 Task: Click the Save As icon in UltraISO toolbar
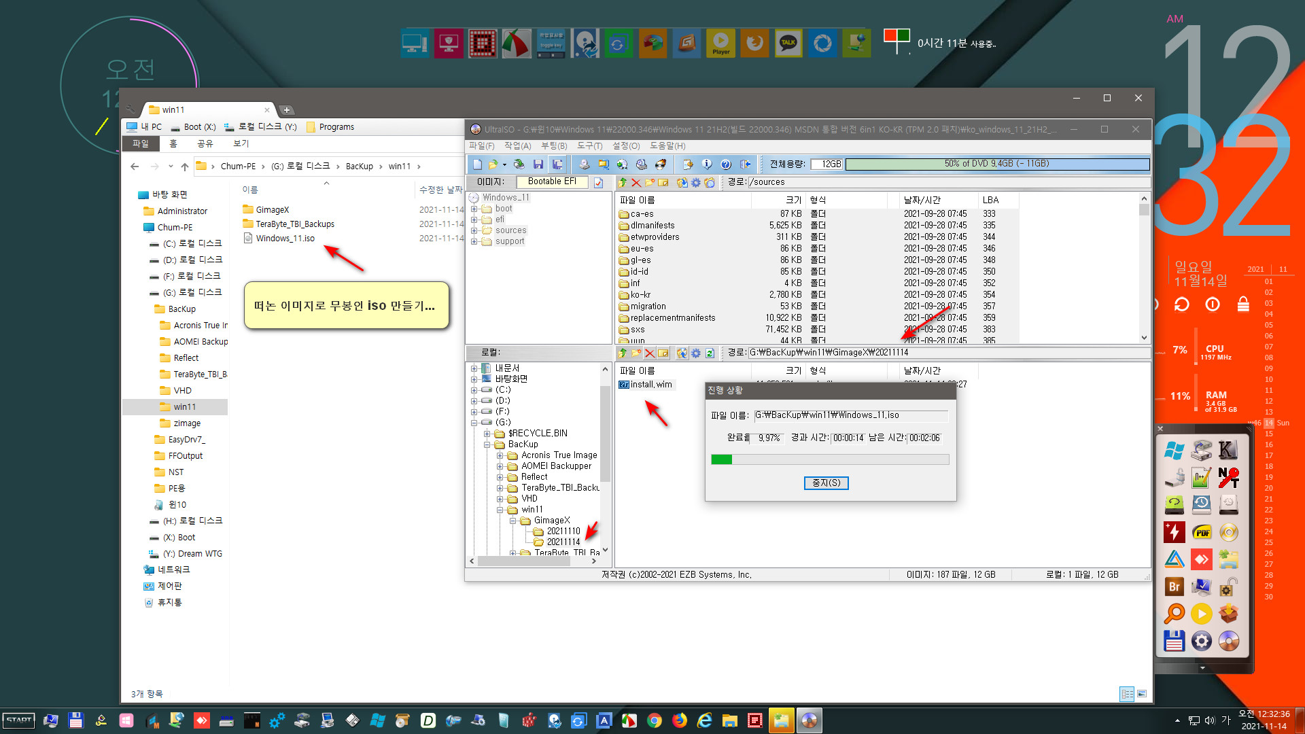(x=557, y=164)
